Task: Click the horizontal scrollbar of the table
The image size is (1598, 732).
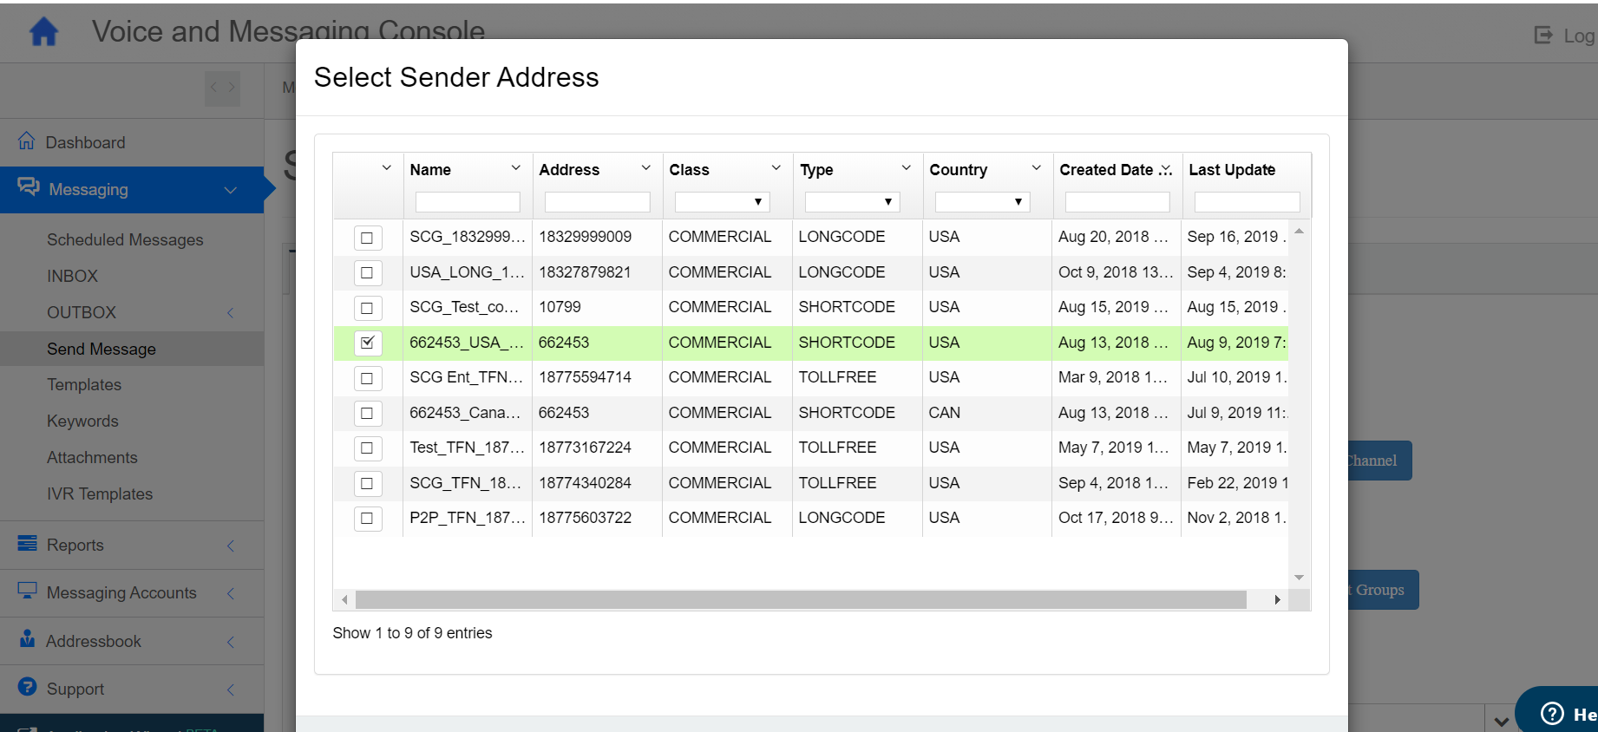Action: (800, 600)
